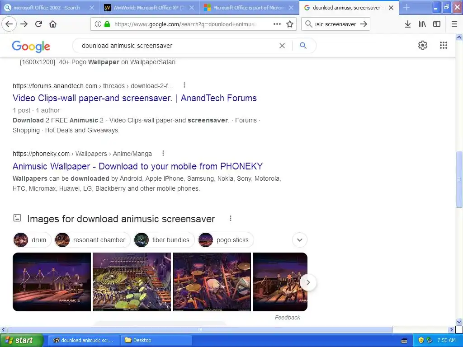Click the scrollbar up arrow
The height and width of the screenshot is (347, 463).
click(x=459, y=37)
